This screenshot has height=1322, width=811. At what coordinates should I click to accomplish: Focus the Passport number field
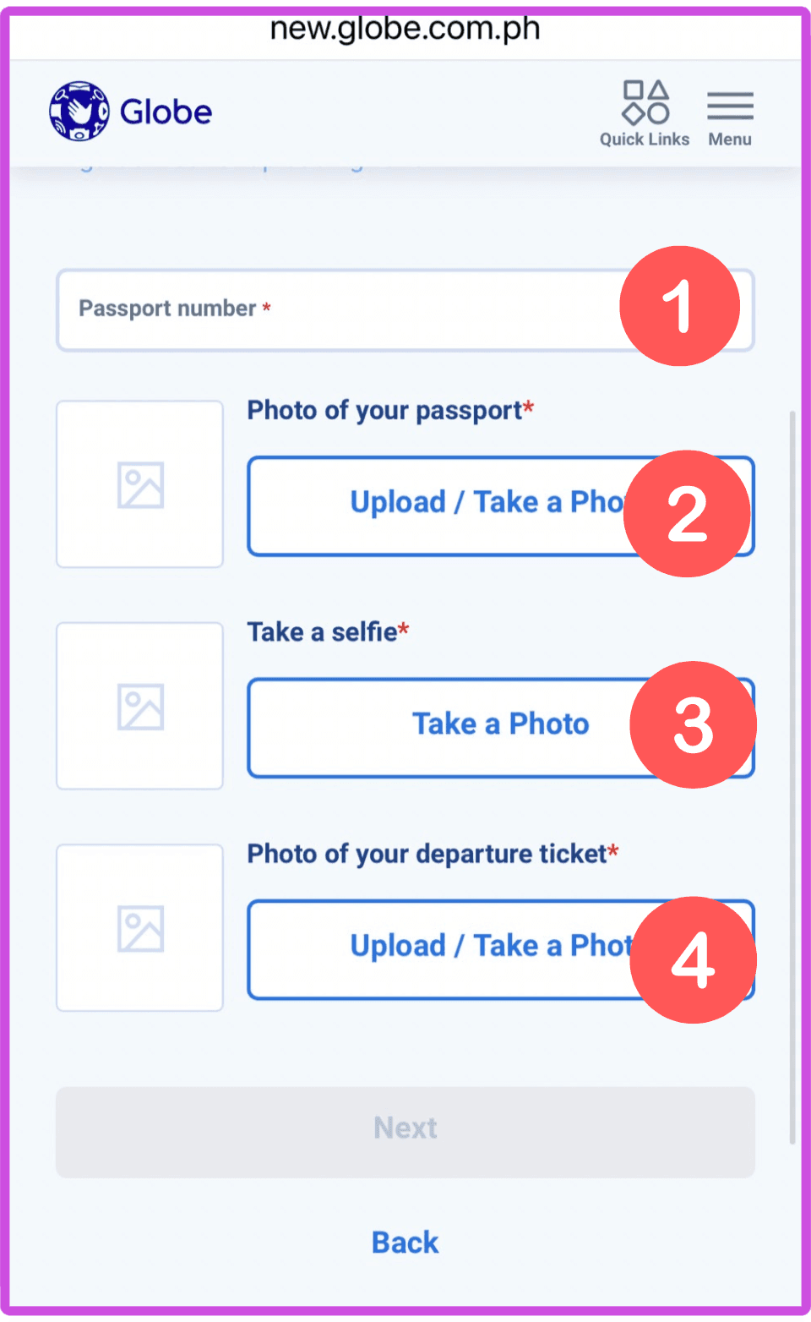tap(338, 309)
